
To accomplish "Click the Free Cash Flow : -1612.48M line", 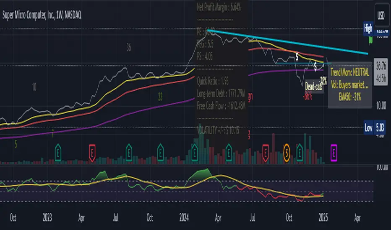I will click(221, 106).
